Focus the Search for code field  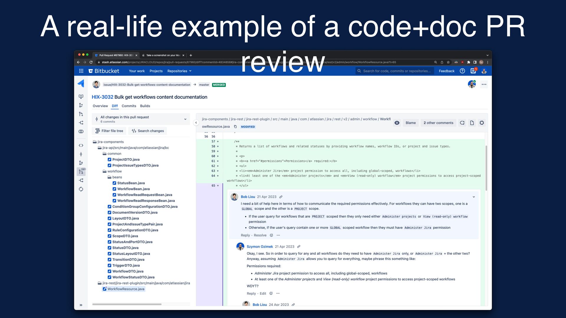pos(395,71)
